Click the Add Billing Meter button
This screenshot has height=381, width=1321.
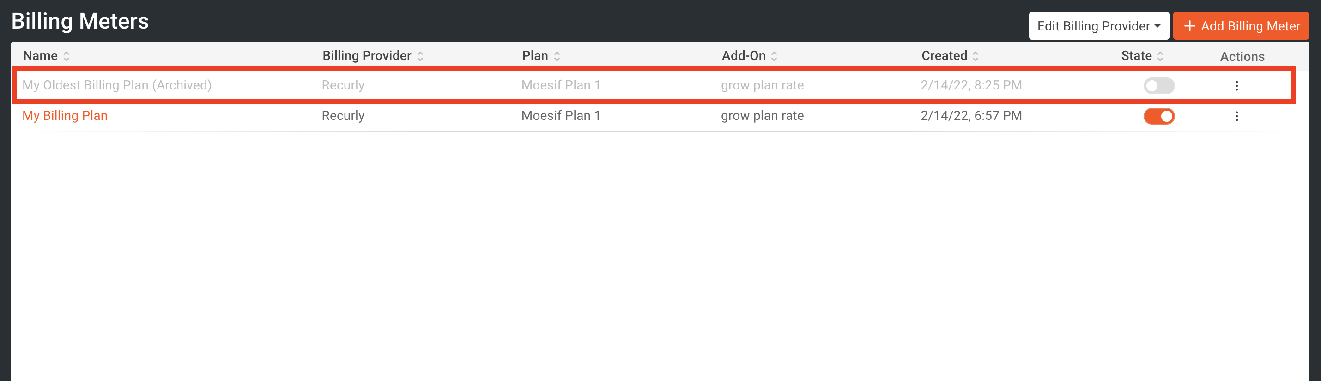point(1241,26)
